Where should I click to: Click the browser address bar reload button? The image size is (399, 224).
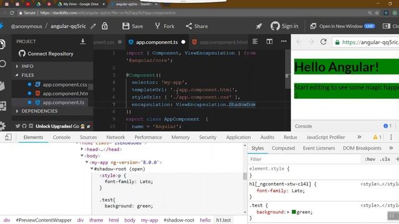12,12
